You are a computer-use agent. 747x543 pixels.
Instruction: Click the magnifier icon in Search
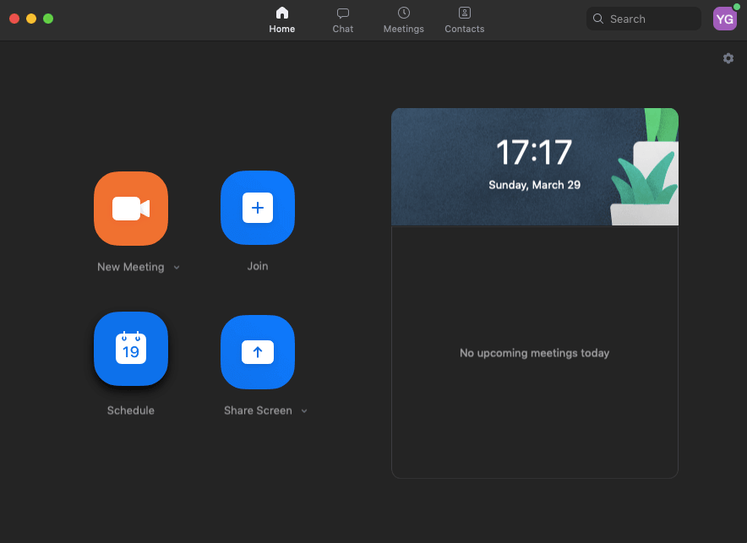[x=598, y=19]
